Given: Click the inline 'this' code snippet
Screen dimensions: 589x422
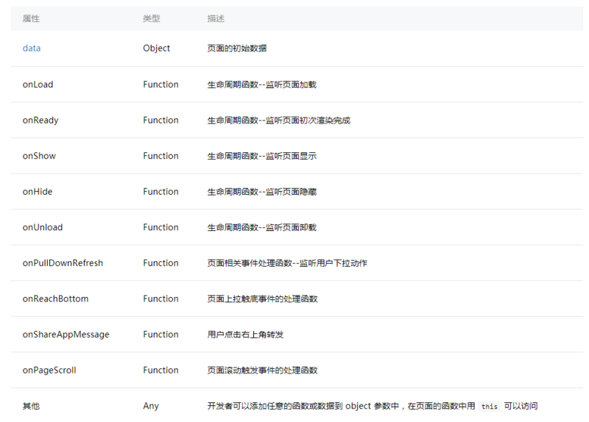Looking at the screenshot, I should (x=490, y=406).
